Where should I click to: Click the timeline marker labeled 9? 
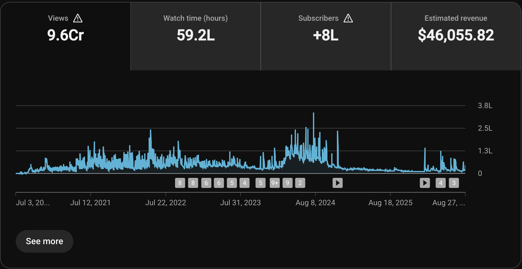(287, 183)
